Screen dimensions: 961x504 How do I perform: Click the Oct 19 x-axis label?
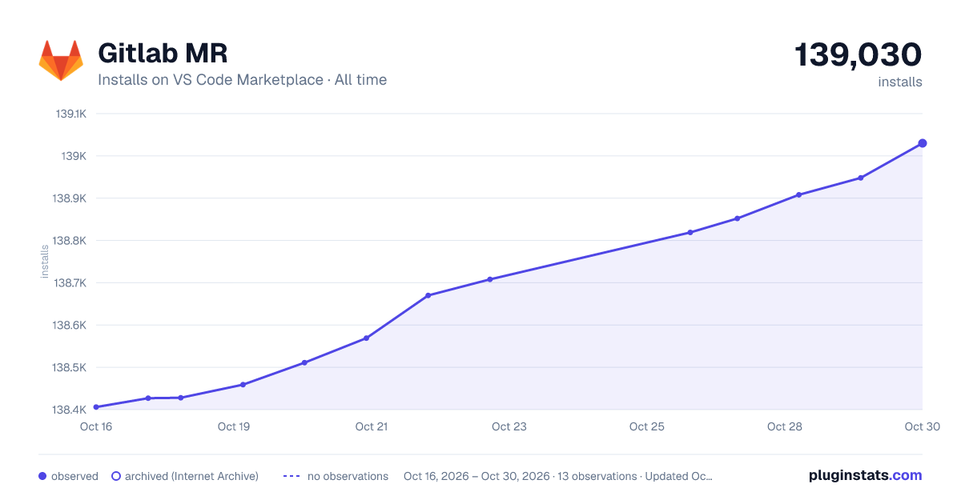tap(234, 426)
